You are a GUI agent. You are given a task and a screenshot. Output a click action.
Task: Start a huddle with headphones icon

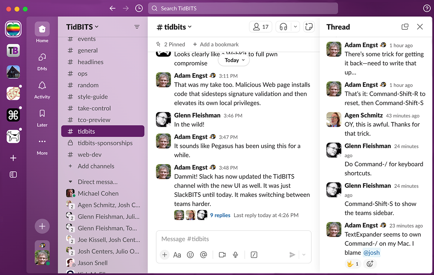click(284, 27)
